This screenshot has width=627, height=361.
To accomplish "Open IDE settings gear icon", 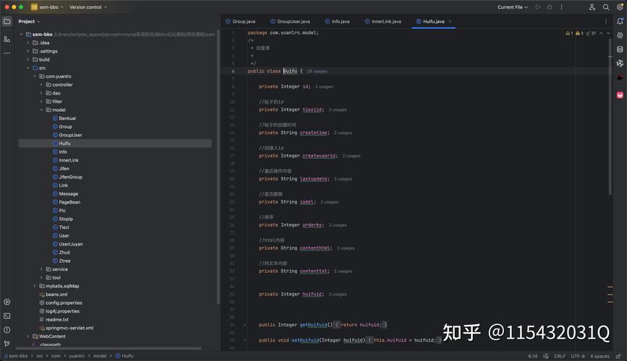I will [x=619, y=7].
